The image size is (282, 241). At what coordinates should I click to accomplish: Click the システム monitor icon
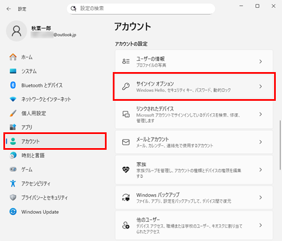(13, 71)
